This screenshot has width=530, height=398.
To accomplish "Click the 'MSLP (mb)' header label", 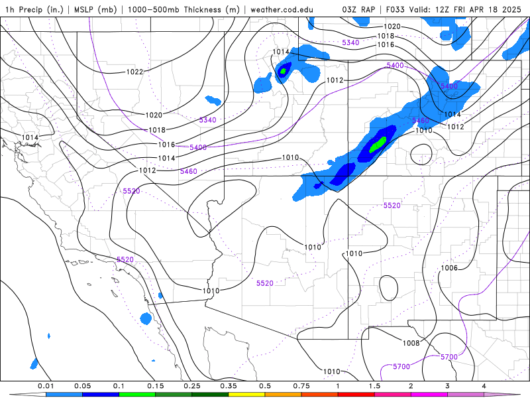I will [x=95, y=10].
